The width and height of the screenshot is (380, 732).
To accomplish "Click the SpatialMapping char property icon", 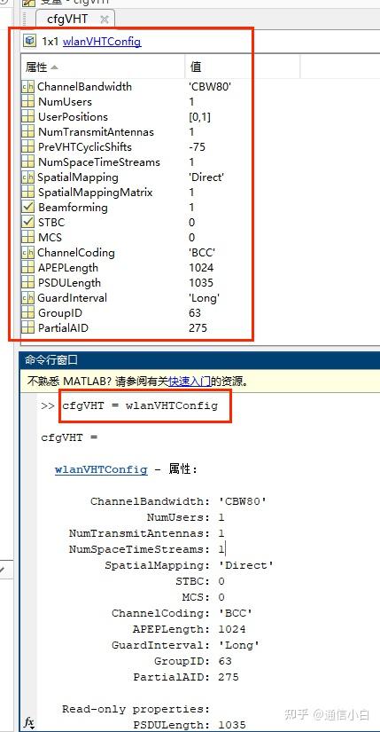I will [x=29, y=177].
